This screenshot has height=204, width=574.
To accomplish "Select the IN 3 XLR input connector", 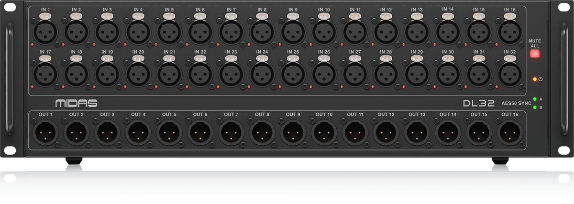I will coord(108,32).
